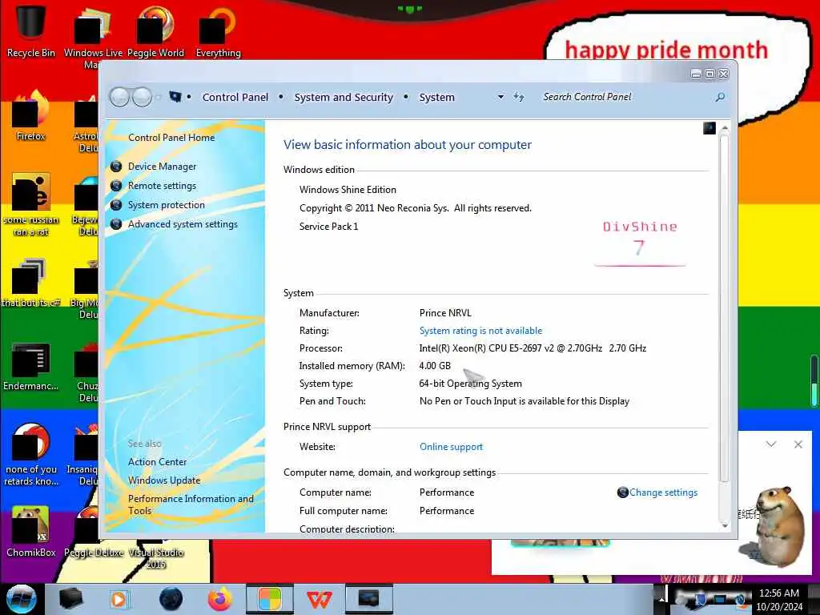This screenshot has width=820, height=615.
Task: Open the Peggle World desktop icon
Action: tap(155, 30)
